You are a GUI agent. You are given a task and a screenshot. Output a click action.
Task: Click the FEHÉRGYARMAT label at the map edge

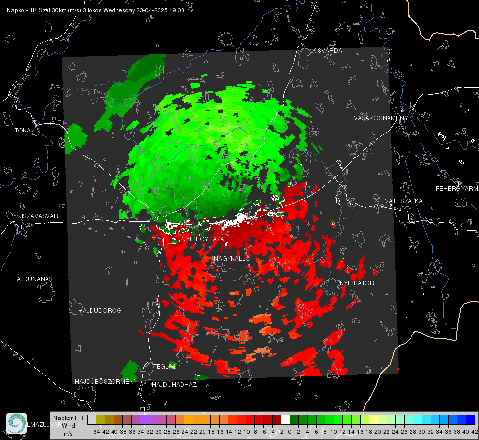point(457,189)
